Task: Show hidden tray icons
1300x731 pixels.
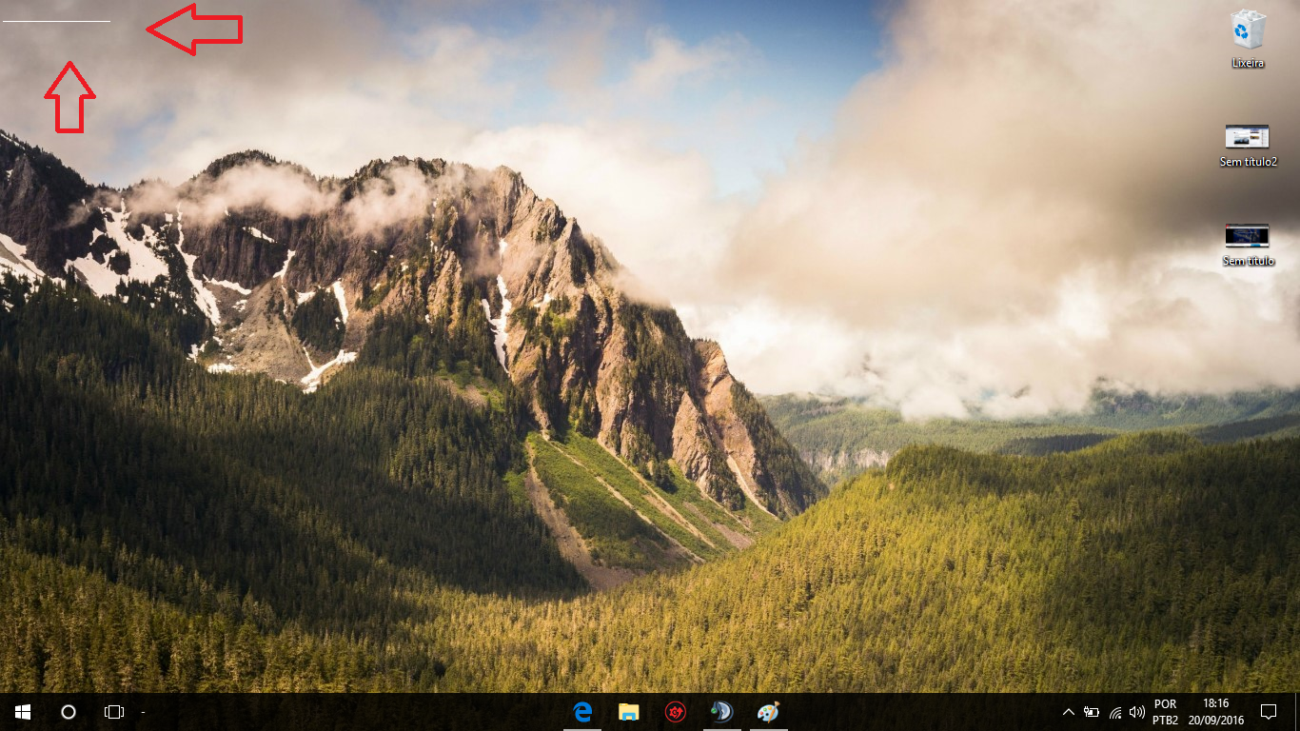Action: pos(1068,712)
